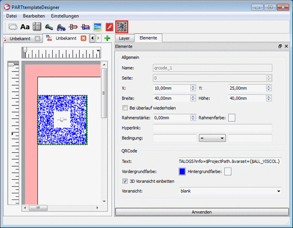Open the Bearbeiten menu
The width and height of the screenshot is (293, 228).
[x=34, y=16]
